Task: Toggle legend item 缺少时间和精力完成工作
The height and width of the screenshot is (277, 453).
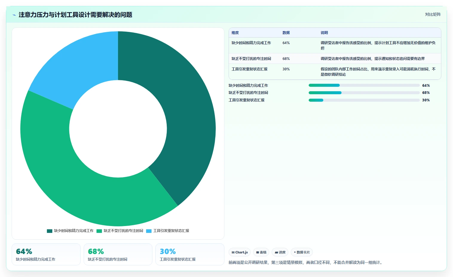Action: (x=70, y=231)
